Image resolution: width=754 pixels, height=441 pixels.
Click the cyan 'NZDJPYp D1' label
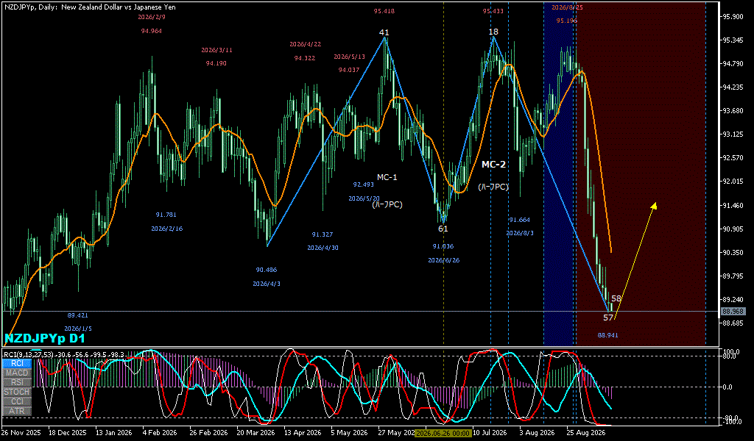click(x=45, y=338)
